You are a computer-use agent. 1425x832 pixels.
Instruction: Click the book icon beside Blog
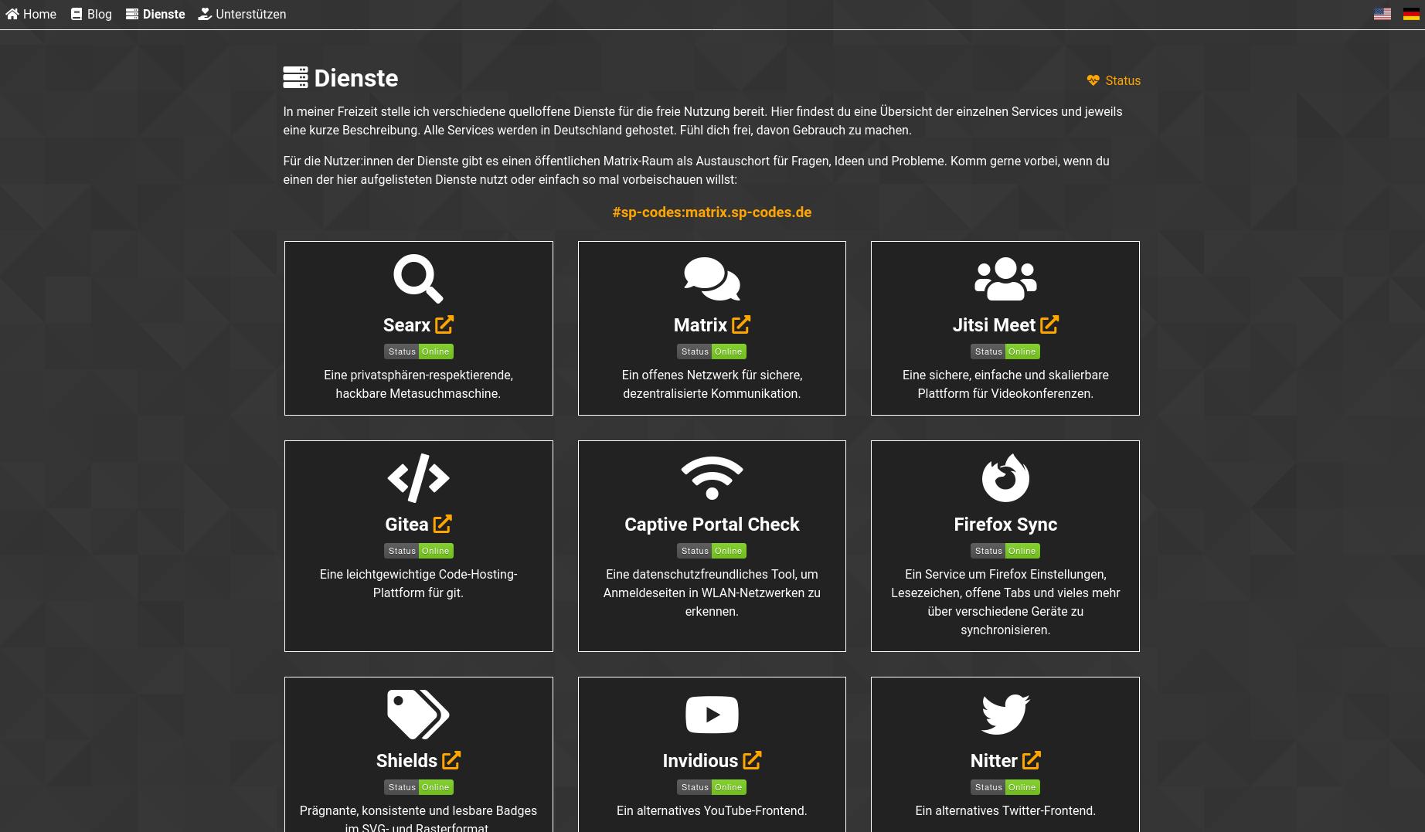click(77, 14)
